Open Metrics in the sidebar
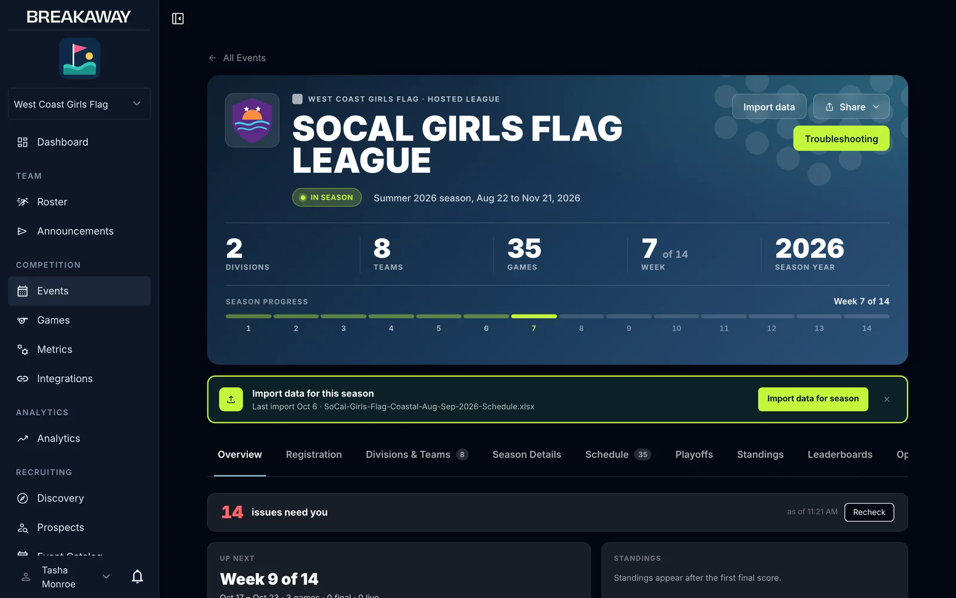The height and width of the screenshot is (598, 956). click(79, 350)
